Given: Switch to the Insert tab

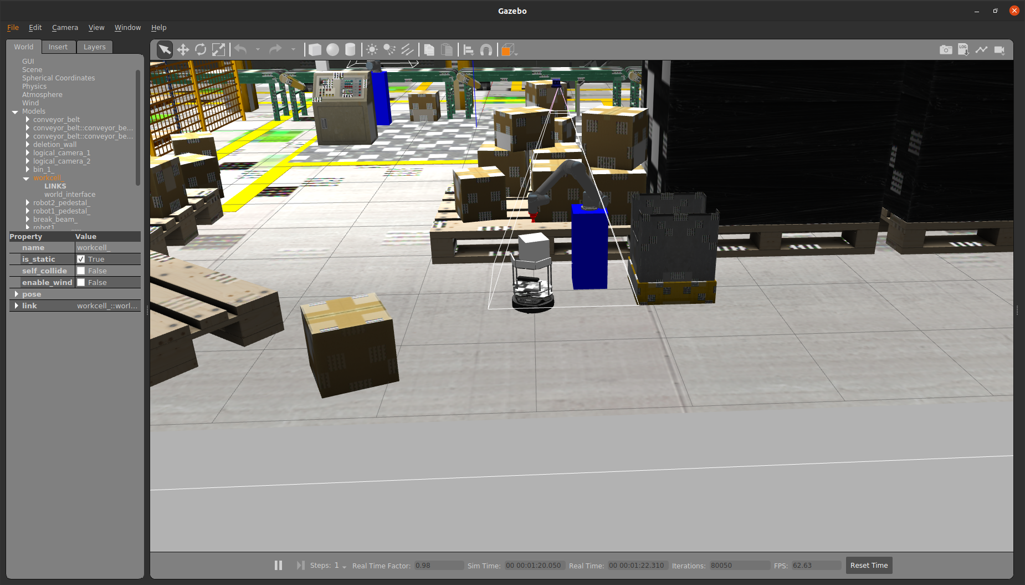Looking at the screenshot, I should pyautogui.click(x=58, y=47).
